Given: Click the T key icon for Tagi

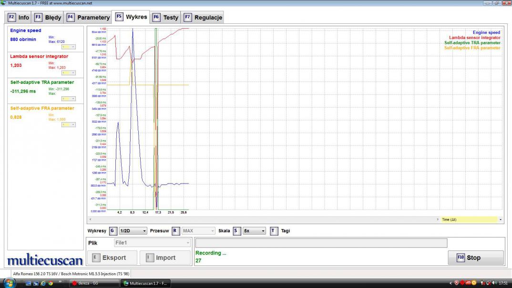Looking at the screenshot, I should 274,231.
